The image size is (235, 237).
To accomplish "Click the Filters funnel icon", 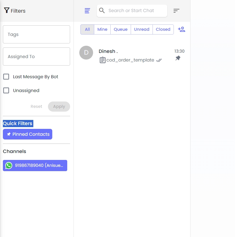I will (x=7, y=11).
